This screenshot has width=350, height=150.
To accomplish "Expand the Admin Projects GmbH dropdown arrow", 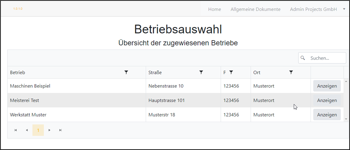I will pos(344,9).
